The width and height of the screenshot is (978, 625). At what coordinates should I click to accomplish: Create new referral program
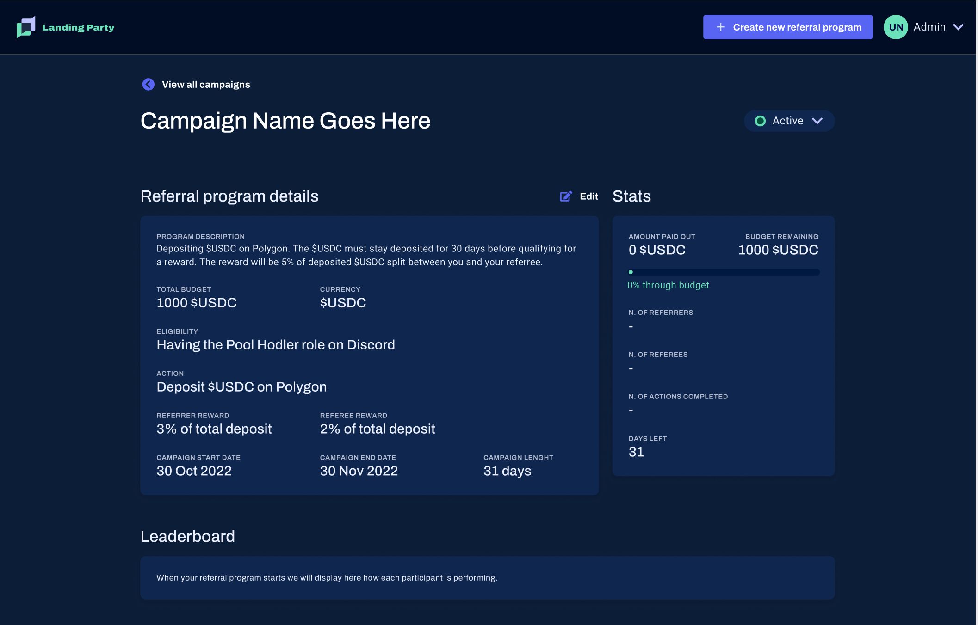pyautogui.click(x=788, y=27)
